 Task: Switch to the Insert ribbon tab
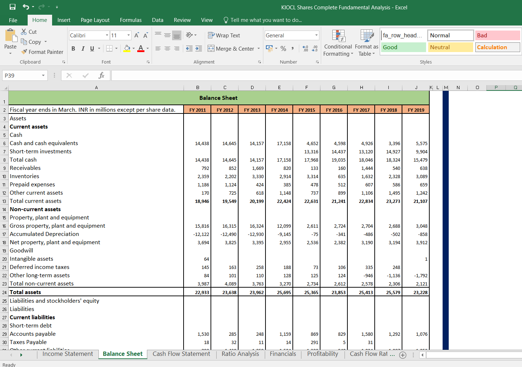point(64,20)
